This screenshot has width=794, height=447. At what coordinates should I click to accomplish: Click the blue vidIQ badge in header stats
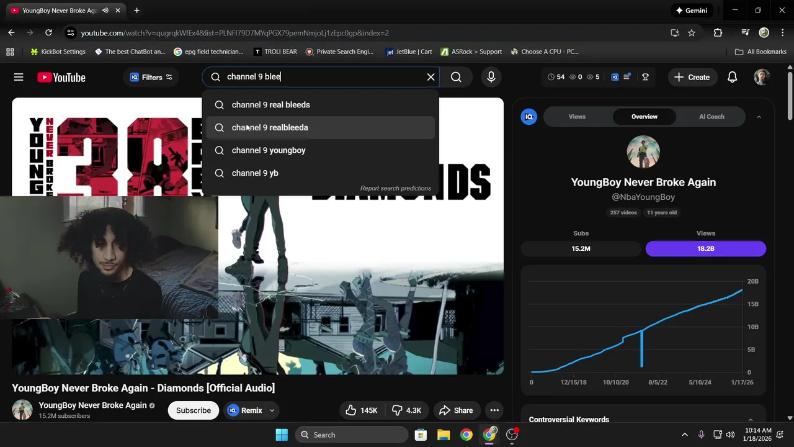615,77
